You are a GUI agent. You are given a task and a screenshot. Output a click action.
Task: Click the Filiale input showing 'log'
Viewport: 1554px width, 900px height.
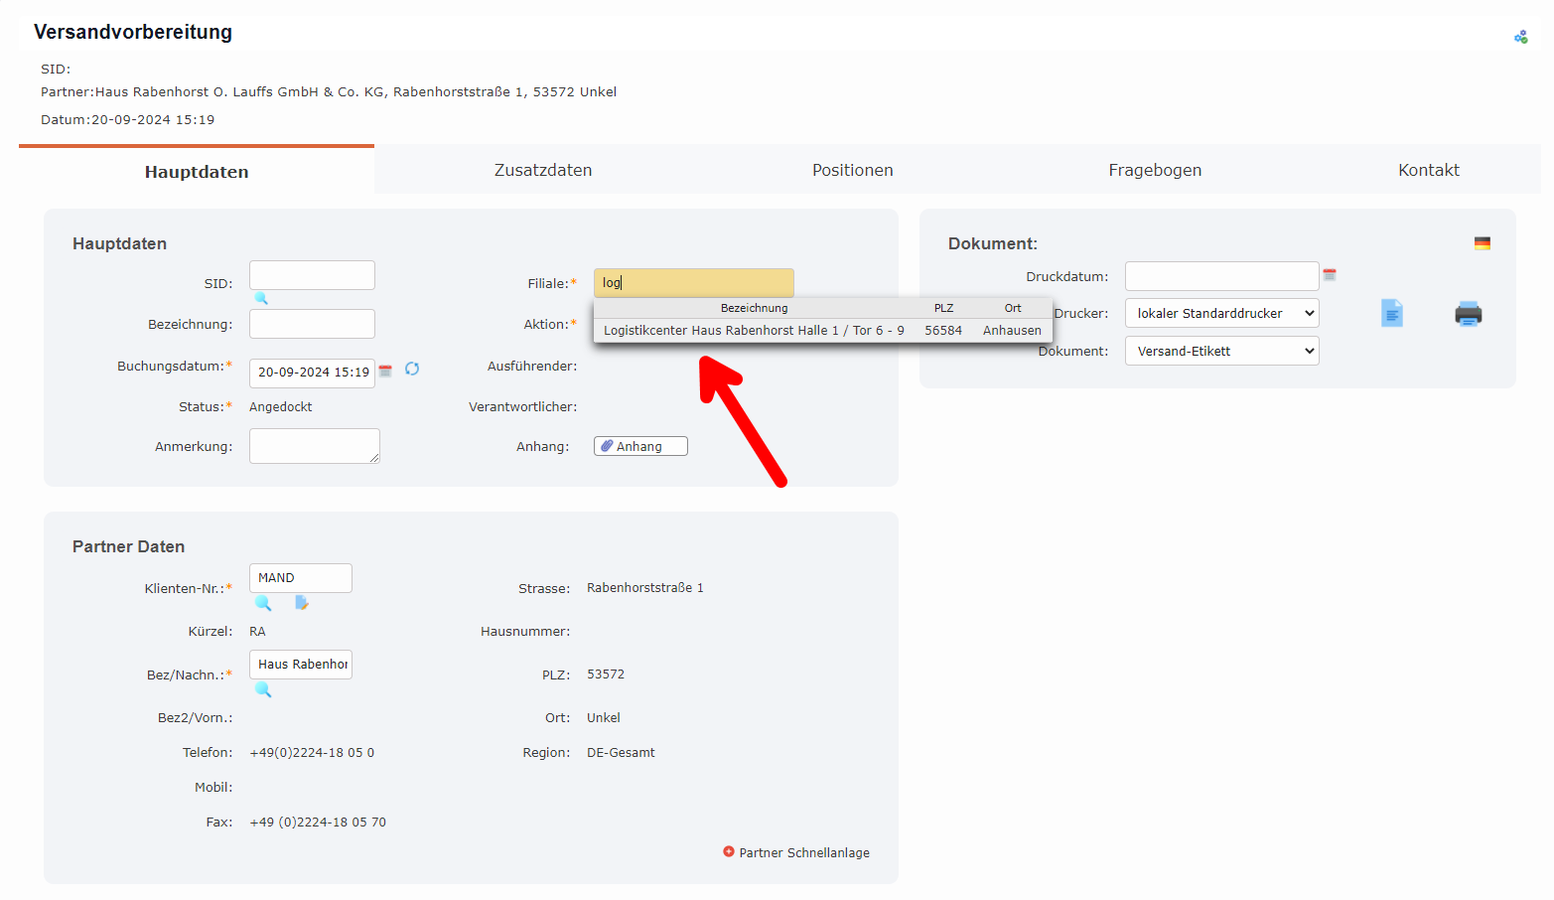tap(693, 282)
